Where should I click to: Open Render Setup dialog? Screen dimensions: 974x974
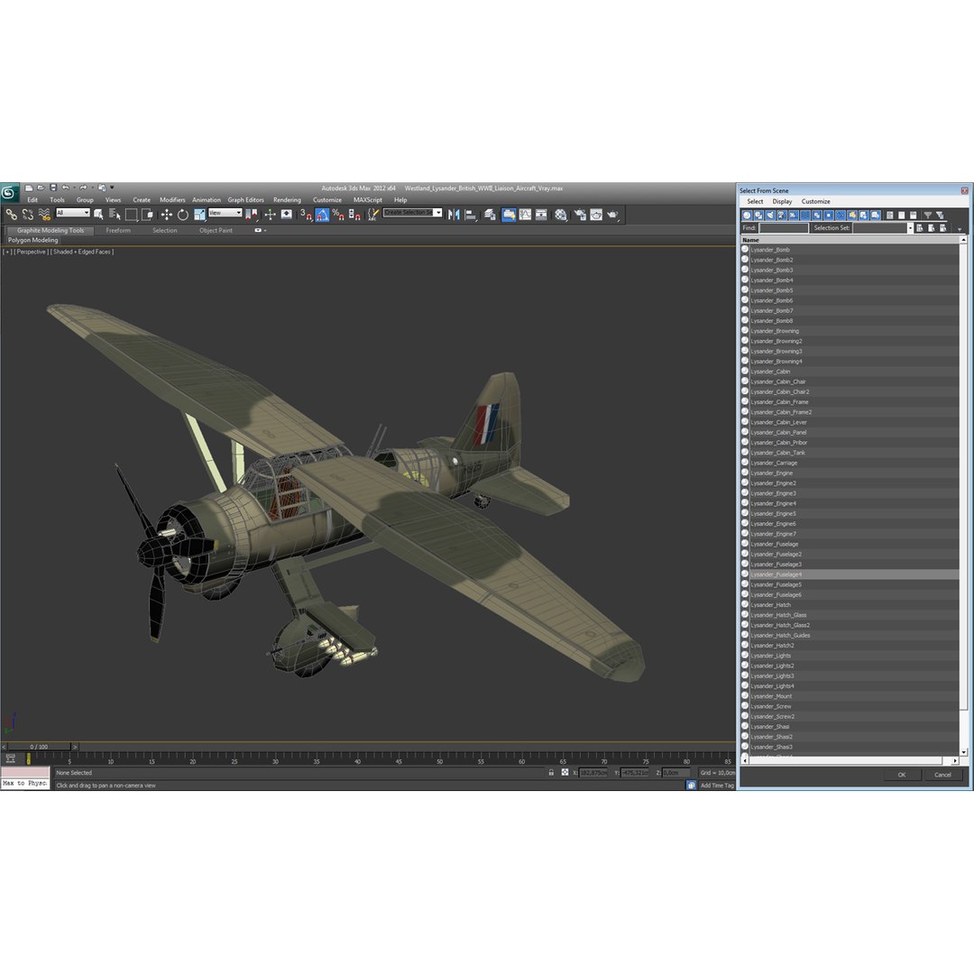click(x=580, y=215)
